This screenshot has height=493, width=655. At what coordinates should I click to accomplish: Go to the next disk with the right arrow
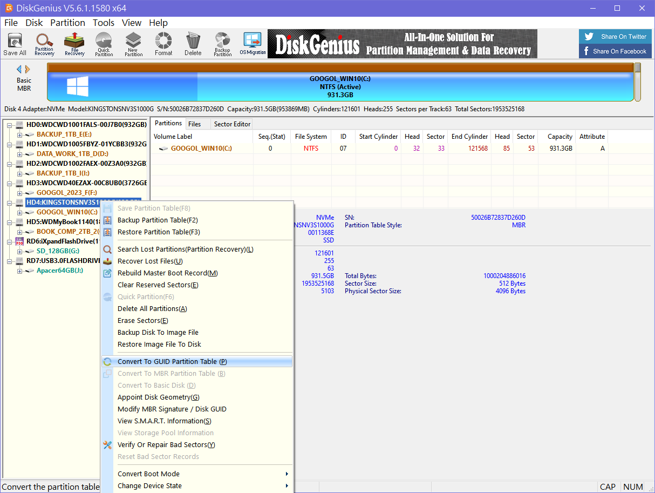[x=28, y=69]
